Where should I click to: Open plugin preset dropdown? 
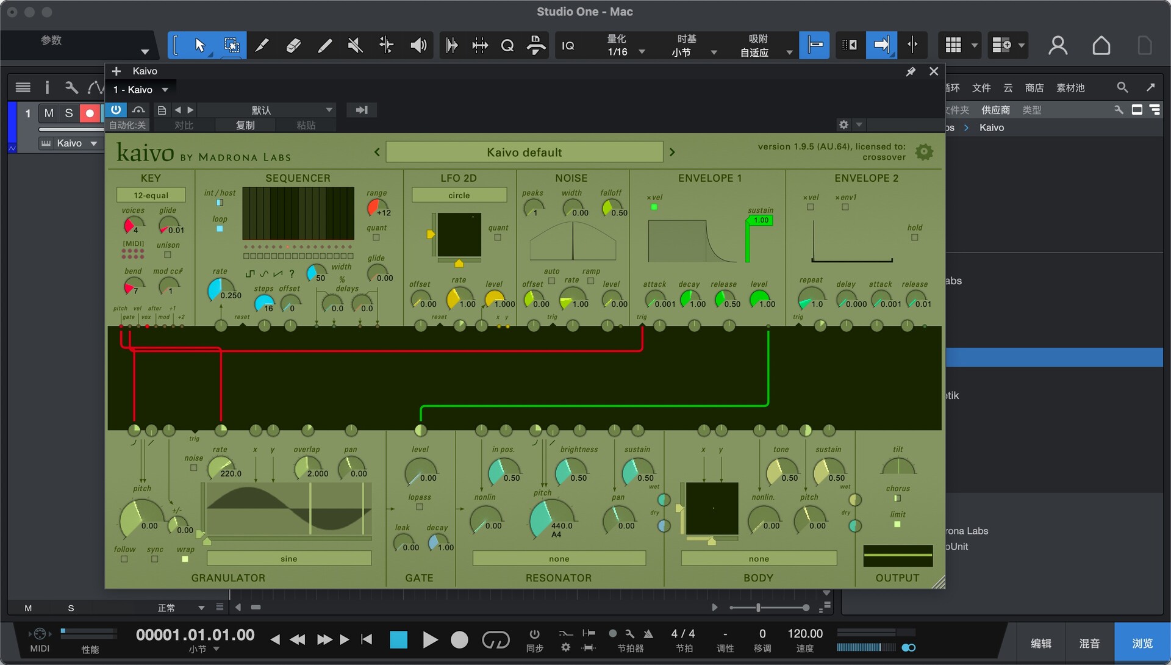click(267, 110)
